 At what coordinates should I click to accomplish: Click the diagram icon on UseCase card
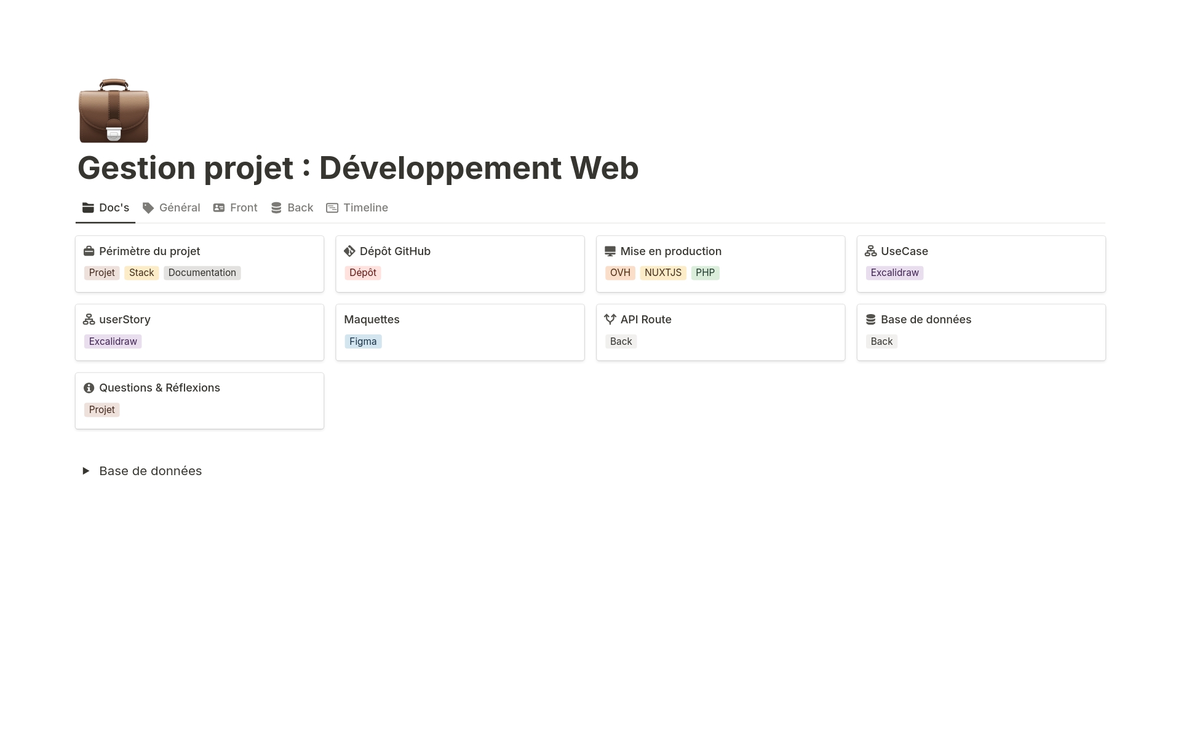point(870,251)
